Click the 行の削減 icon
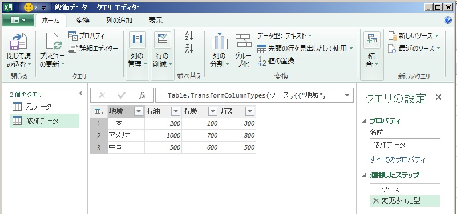 (x=163, y=39)
